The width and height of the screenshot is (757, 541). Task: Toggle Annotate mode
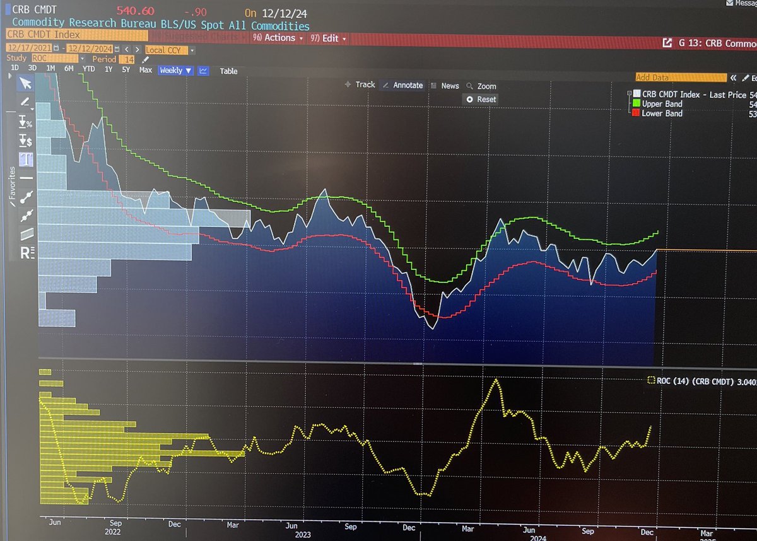[403, 85]
